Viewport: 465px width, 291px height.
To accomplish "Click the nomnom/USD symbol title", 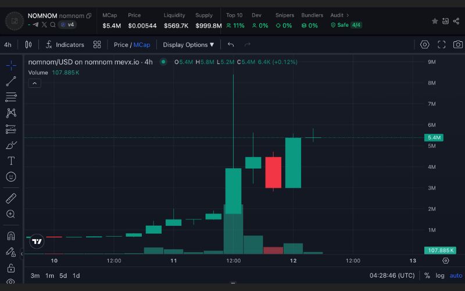I will (x=90, y=62).
